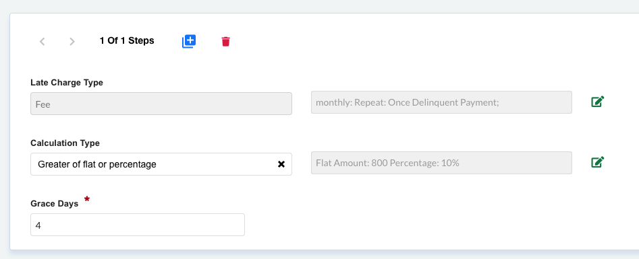Viewport: 639px width, 259px height.
Task: Click the 'Late Charge Type' label
Action: (67, 83)
